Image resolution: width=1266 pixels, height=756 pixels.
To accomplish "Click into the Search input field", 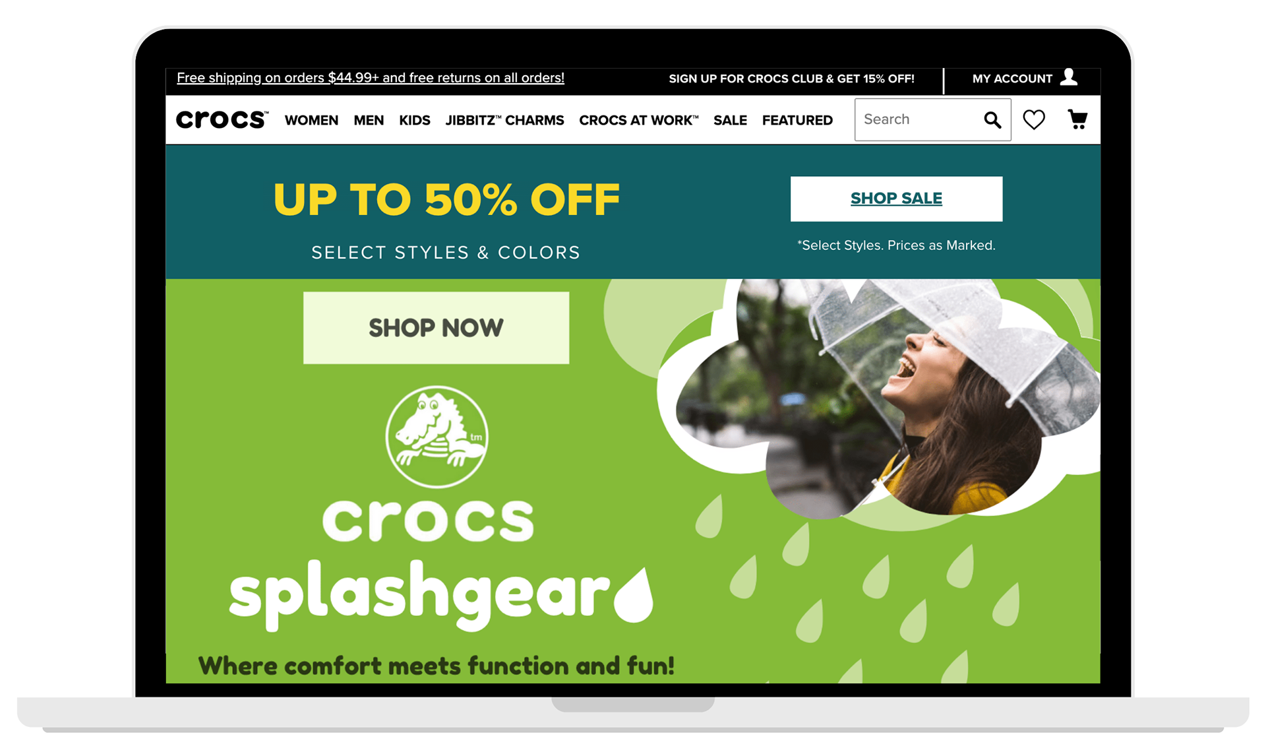I will [919, 119].
